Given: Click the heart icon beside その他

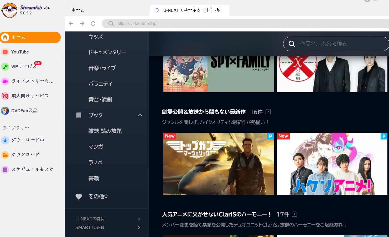Looking at the screenshot, I should (79, 196).
